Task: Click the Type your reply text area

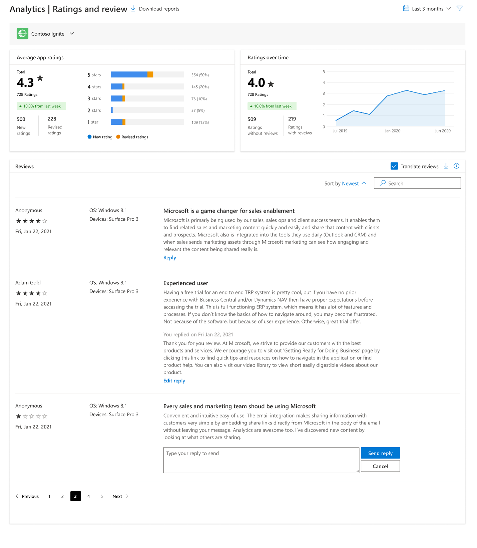Action: pos(261,460)
